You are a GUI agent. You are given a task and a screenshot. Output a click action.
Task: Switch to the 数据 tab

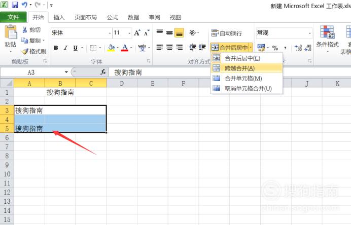[x=133, y=17]
